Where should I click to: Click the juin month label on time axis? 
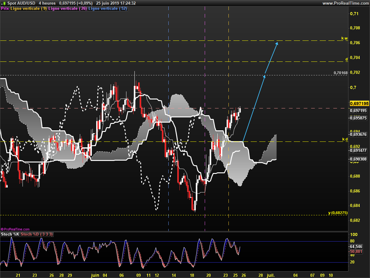pos(95,275)
